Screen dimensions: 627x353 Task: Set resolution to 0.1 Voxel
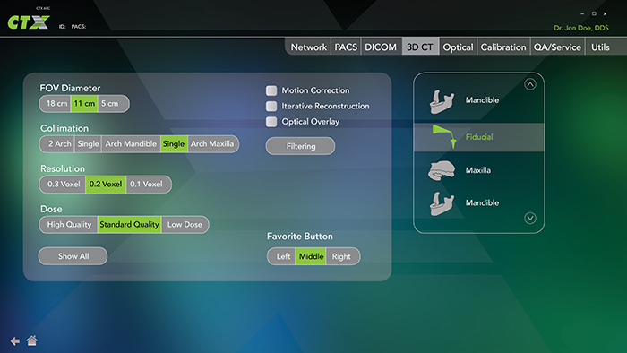148,185
